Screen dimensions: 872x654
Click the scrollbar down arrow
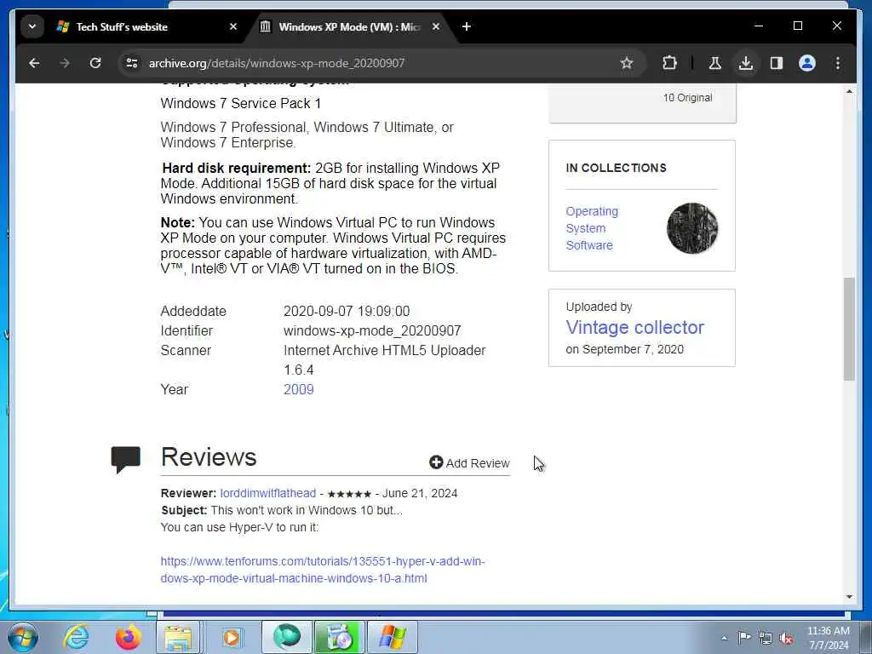click(x=849, y=597)
